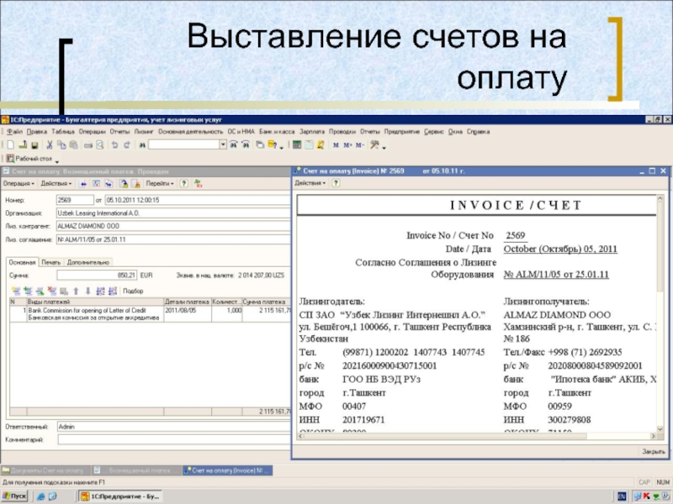The height and width of the screenshot is (504, 673).
Task: Click the Copy icon in main toolbar
Action: [x=61, y=144]
